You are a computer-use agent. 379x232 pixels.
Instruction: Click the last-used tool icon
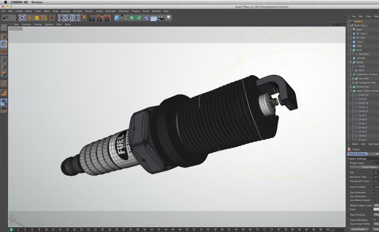point(52,18)
